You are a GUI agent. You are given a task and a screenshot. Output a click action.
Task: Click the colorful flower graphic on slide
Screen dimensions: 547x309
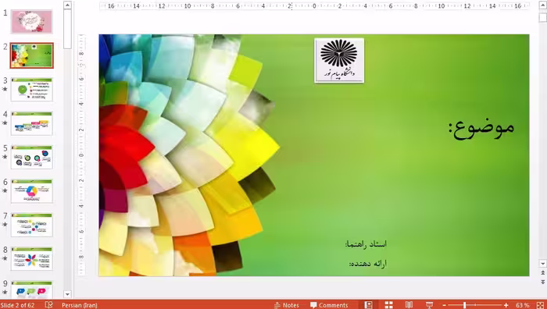pos(188,155)
